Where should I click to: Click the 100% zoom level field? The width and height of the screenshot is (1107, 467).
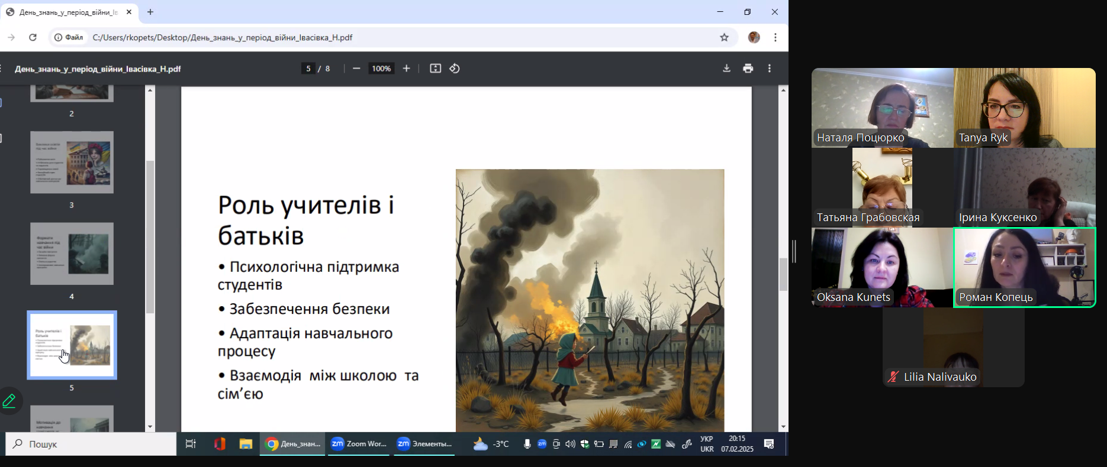click(x=381, y=69)
